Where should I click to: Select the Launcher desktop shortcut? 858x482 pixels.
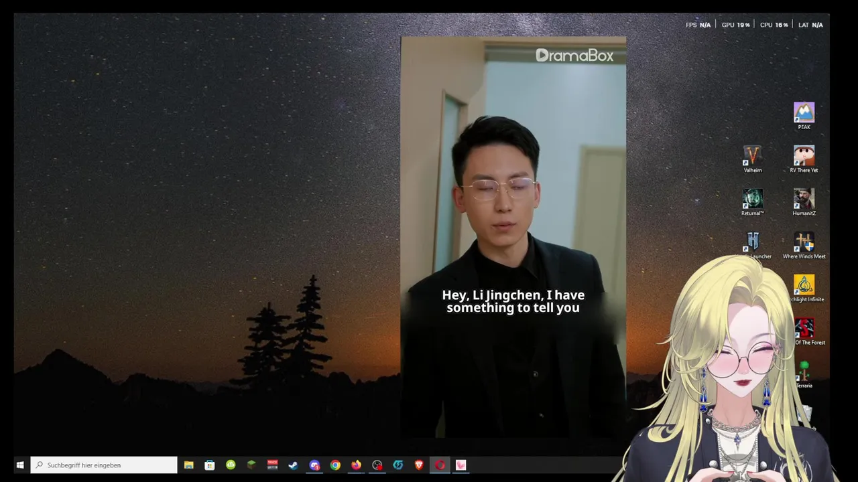click(753, 245)
